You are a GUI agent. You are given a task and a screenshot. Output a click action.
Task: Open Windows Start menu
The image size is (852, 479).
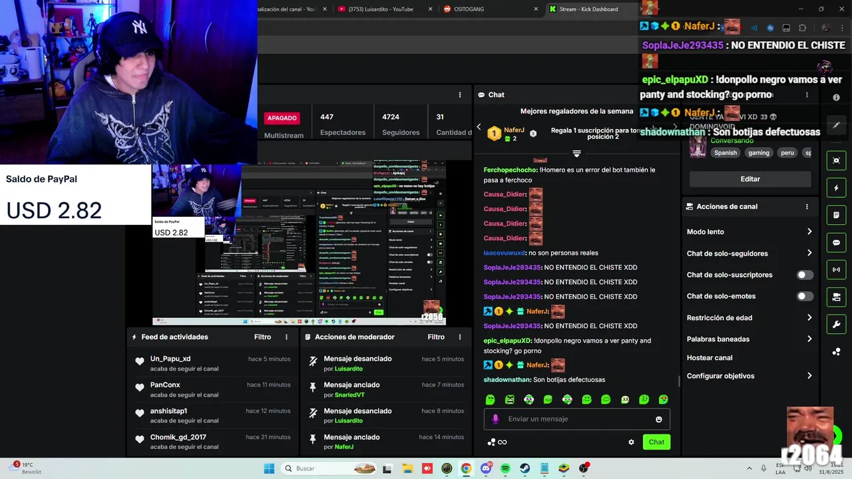point(269,468)
